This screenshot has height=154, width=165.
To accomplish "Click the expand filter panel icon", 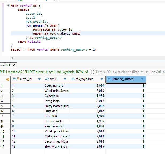I will tap(92, 72).
